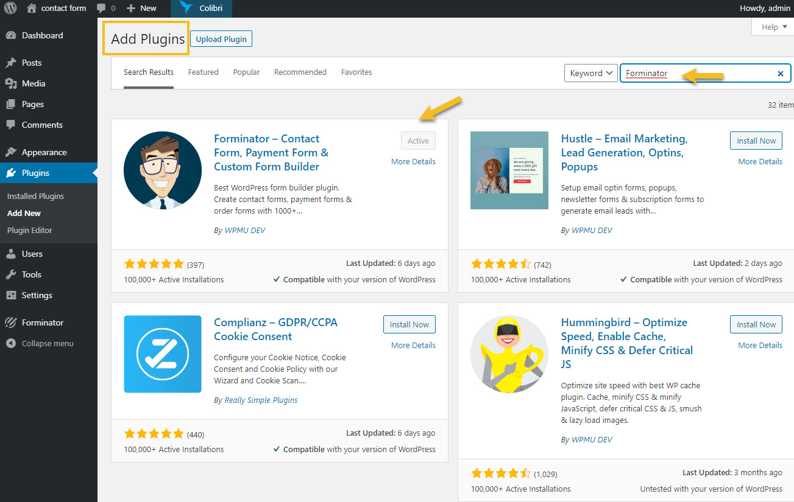This screenshot has height=502, width=794.
Task: Click the Comments bubble icon in sidebar
Action: pyautogui.click(x=11, y=125)
